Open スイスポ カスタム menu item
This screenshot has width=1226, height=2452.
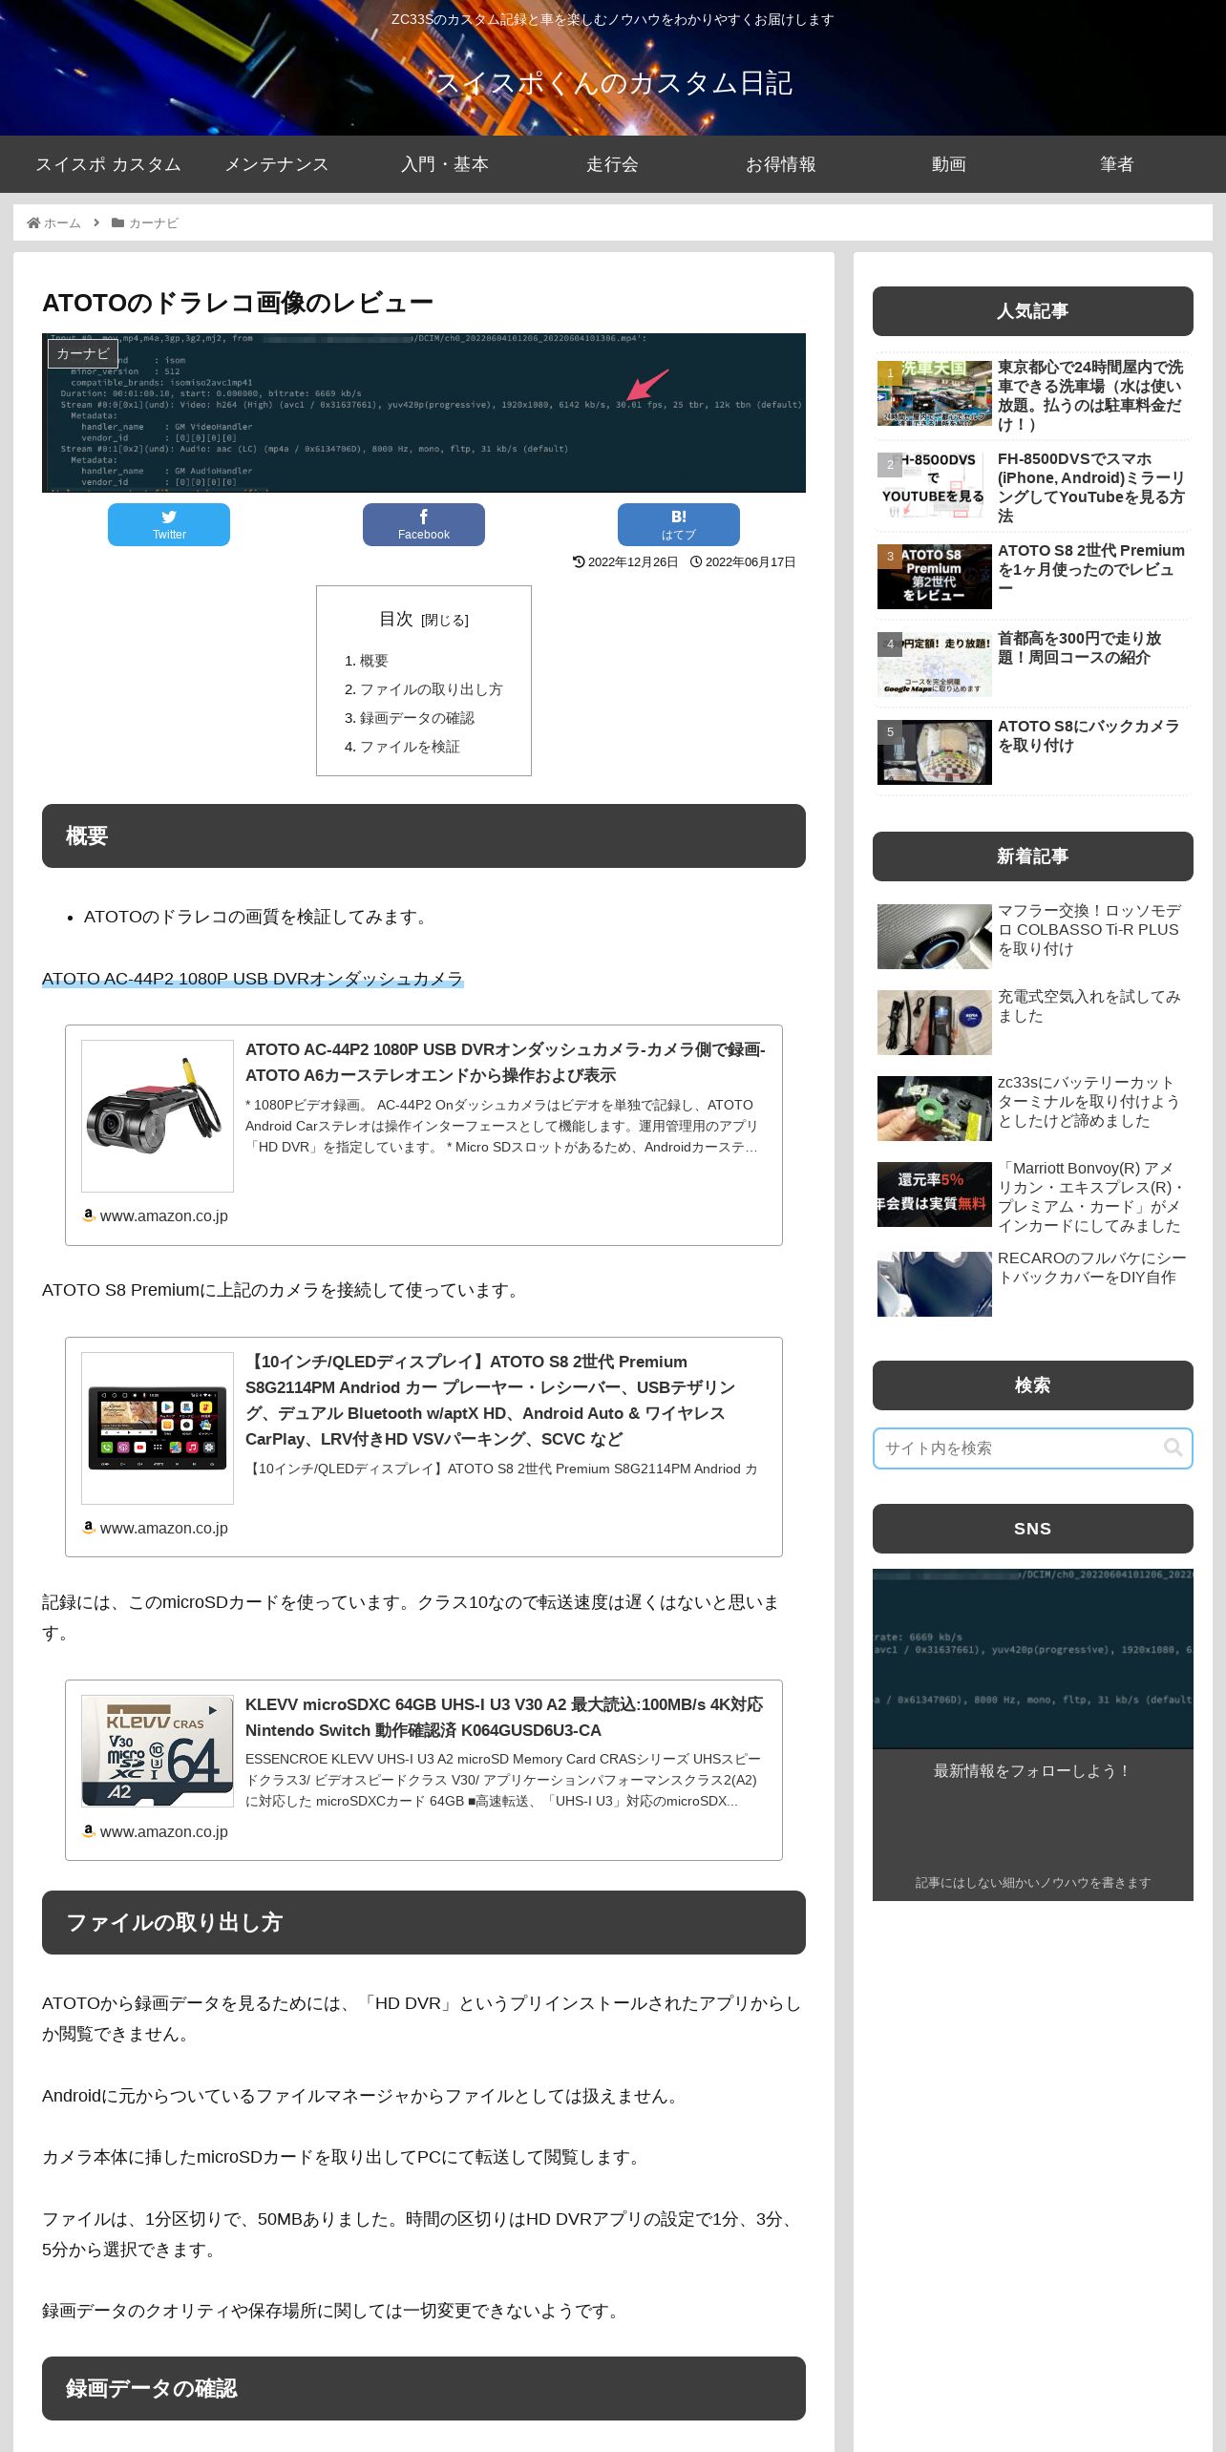tap(108, 164)
